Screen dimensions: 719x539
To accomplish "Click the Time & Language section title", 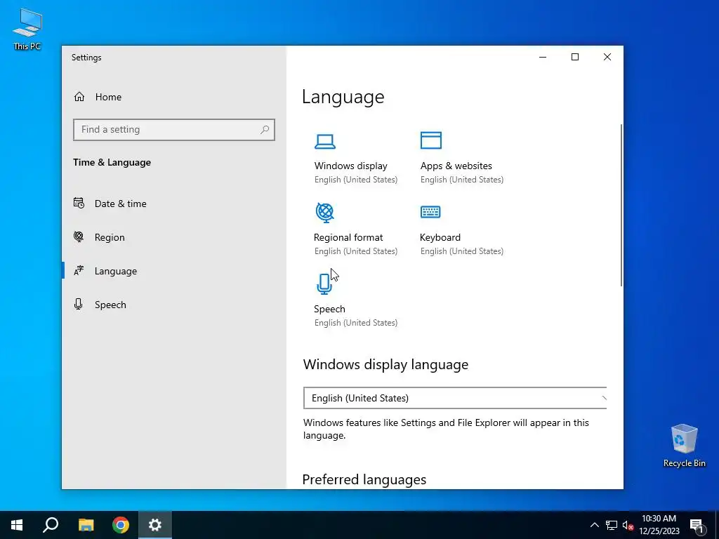I will tap(112, 162).
